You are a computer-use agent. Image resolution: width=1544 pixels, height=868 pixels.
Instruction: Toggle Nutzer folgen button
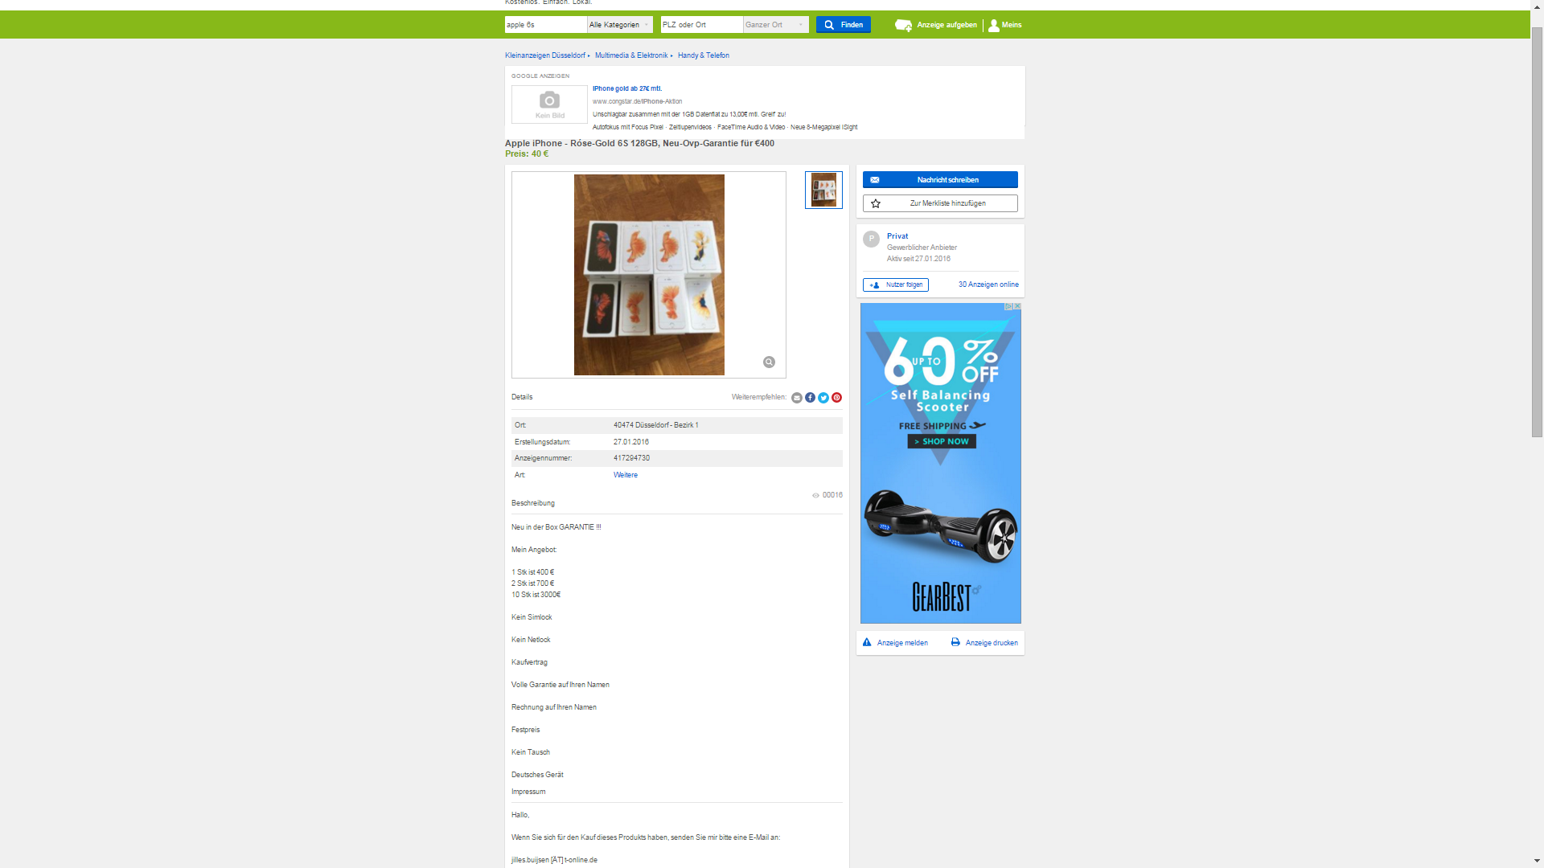pos(895,285)
